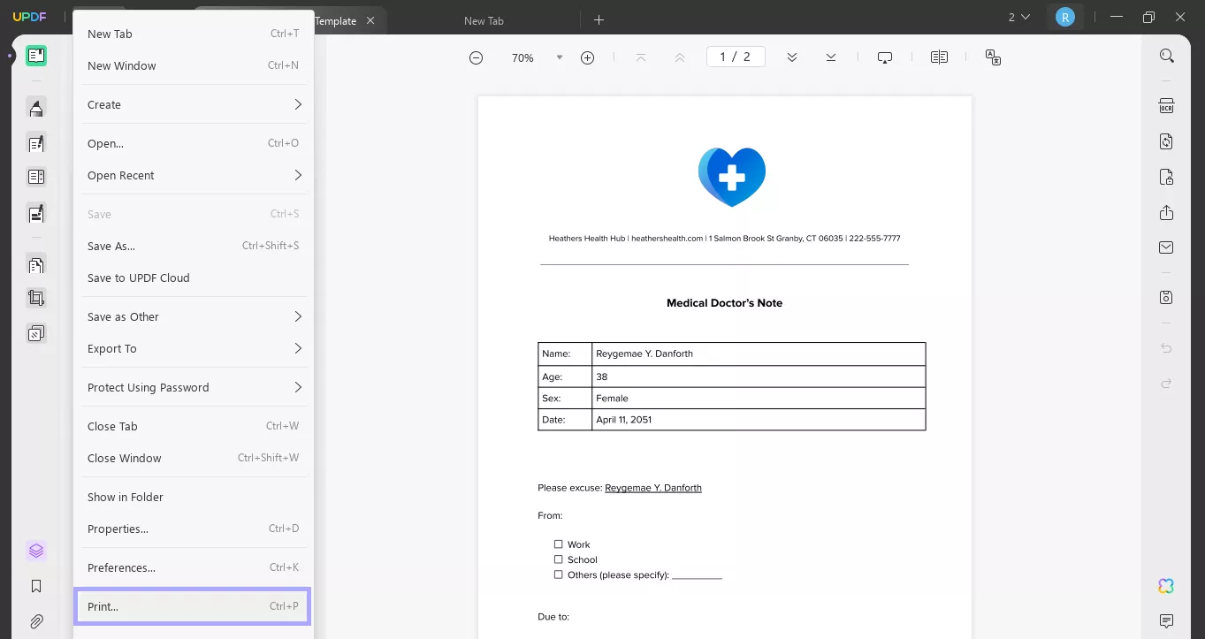The image size is (1205, 639).
Task: Add a new tab with plus
Action: (x=599, y=19)
